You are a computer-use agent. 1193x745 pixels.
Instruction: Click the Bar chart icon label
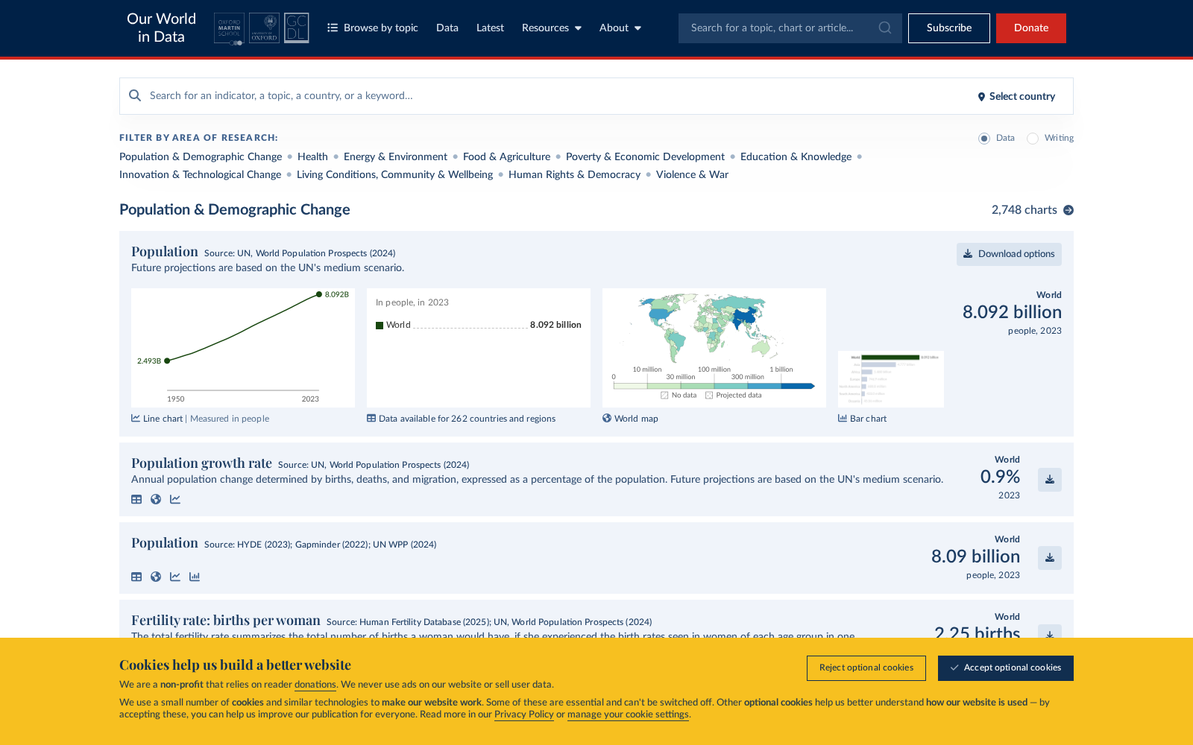(843, 418)
